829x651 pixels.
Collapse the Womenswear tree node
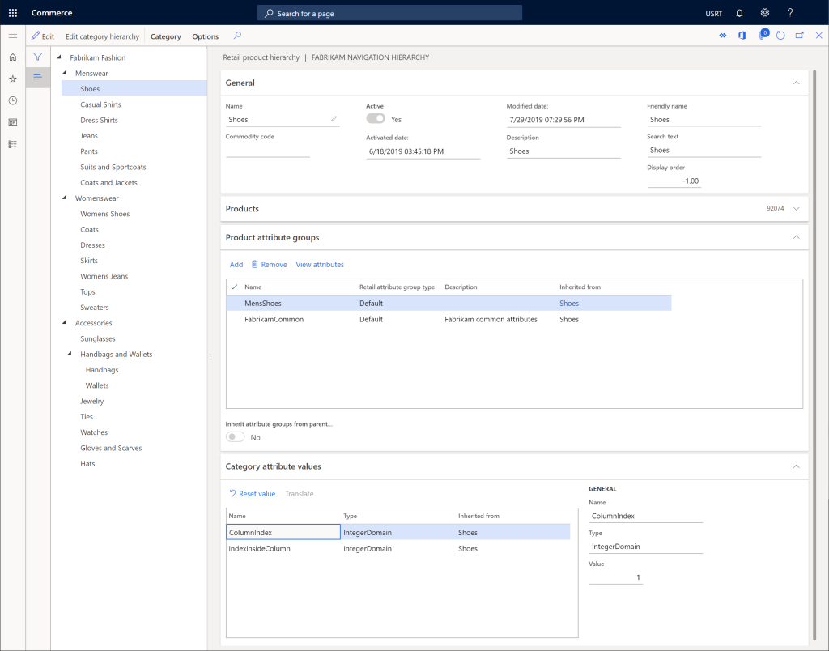[x=64, y=198]
